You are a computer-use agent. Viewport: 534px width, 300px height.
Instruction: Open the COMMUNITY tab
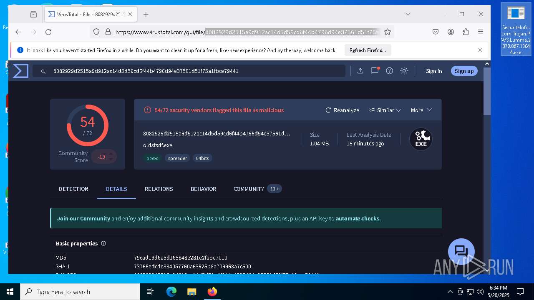click(257, 189)
